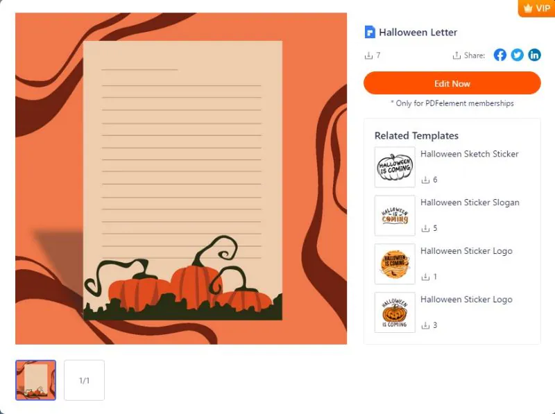
Task: Share the template on LinkedIn
Action: (x=534, y=55)
